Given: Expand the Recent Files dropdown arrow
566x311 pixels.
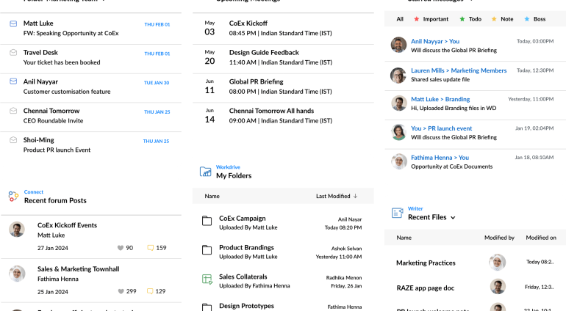Looking at the screenshot, I should point(453,218).
